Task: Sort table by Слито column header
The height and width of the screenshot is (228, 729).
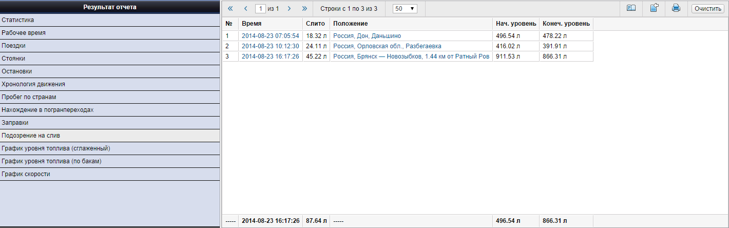Action: [x=315, y=24]
